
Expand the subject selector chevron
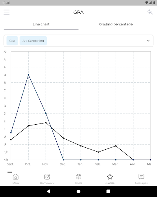148,41
